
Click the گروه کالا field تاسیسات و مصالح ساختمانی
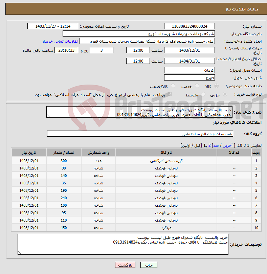(x=140, y=134)
